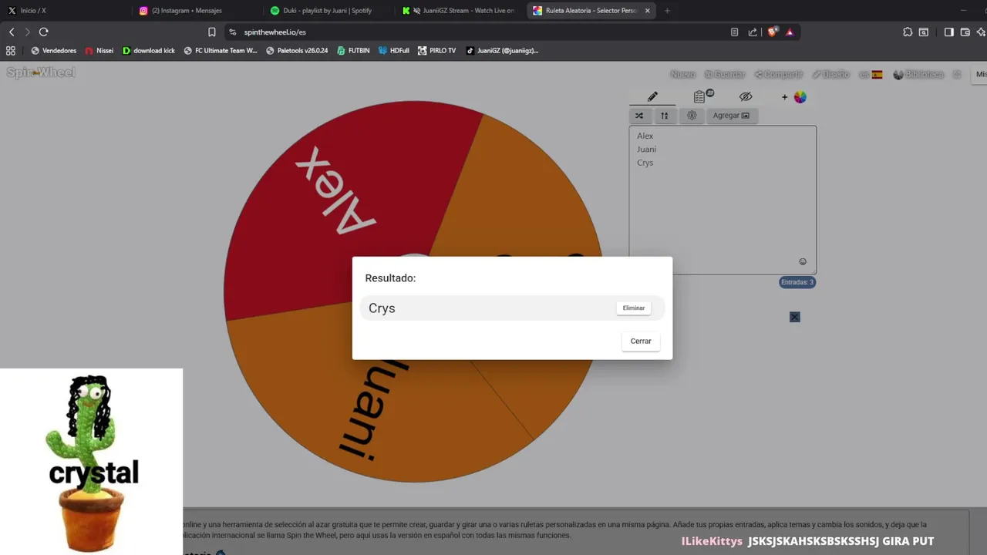Click the crystal cactus image
This screenshot has height=555, width=987.
click(x=91, y=461)
